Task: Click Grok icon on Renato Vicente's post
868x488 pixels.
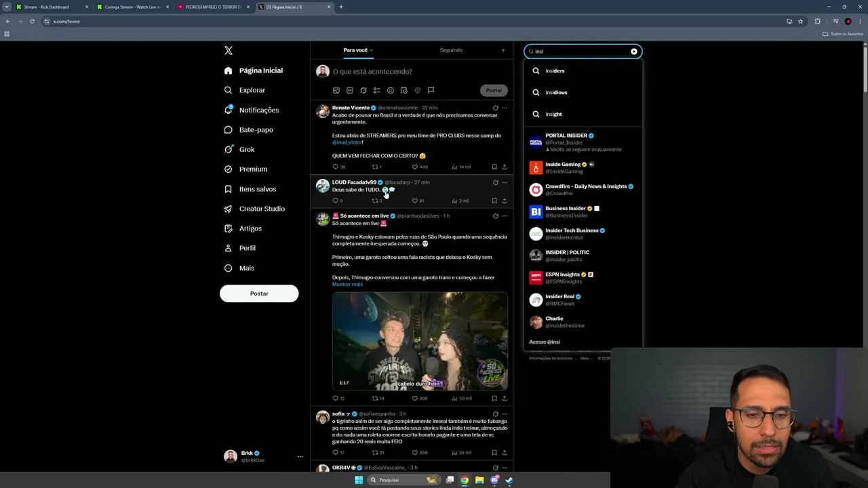Action: 496,108
